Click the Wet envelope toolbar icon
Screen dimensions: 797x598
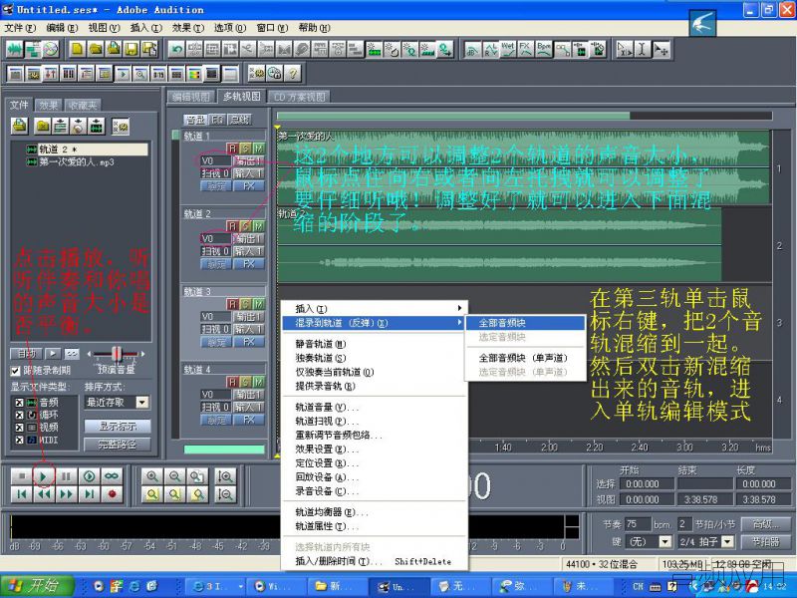click(508, 49)
